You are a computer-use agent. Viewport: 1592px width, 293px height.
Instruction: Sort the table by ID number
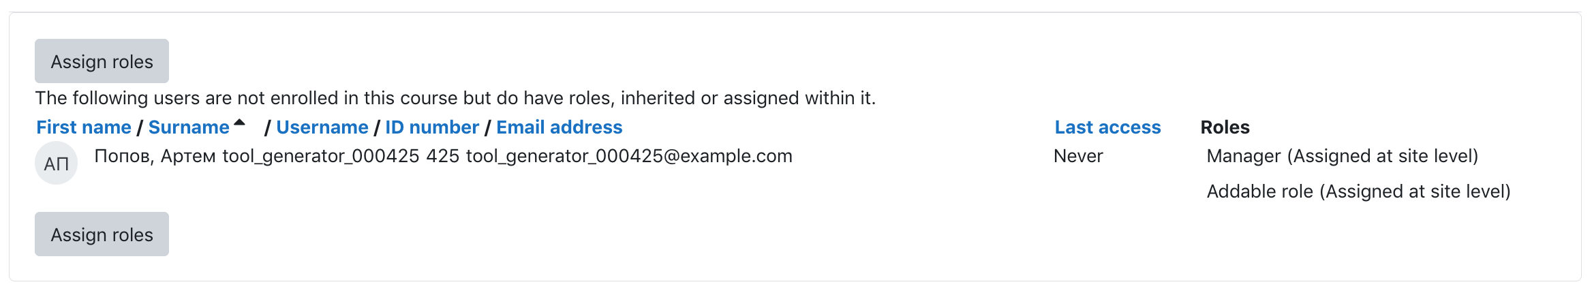pyautogui.click(x=432, y=127)
